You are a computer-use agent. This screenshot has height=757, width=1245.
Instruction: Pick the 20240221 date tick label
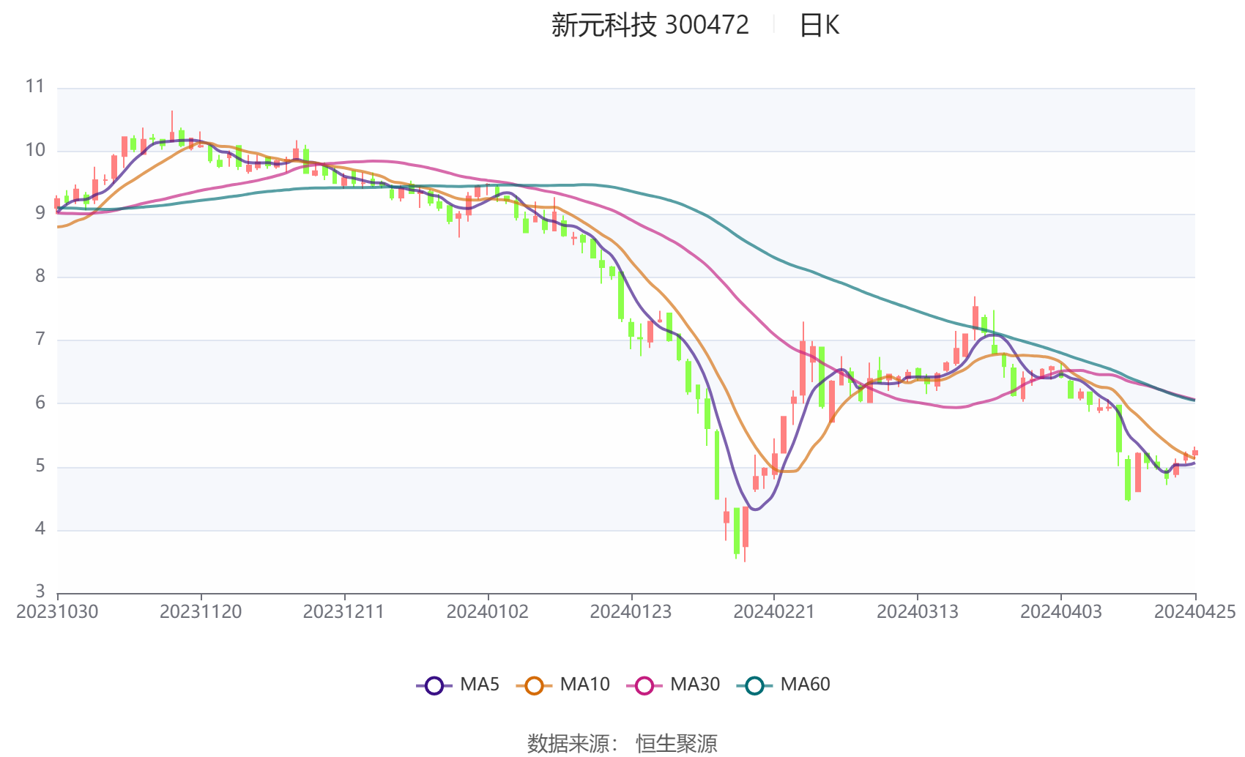coord(774,612)
